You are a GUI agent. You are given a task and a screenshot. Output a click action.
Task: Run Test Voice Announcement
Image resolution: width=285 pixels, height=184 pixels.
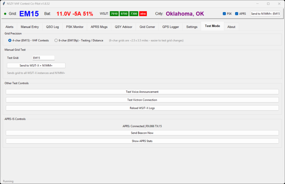[x=142, y=92]
